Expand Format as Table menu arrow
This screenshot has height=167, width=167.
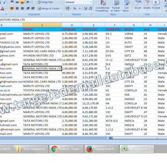121,11
